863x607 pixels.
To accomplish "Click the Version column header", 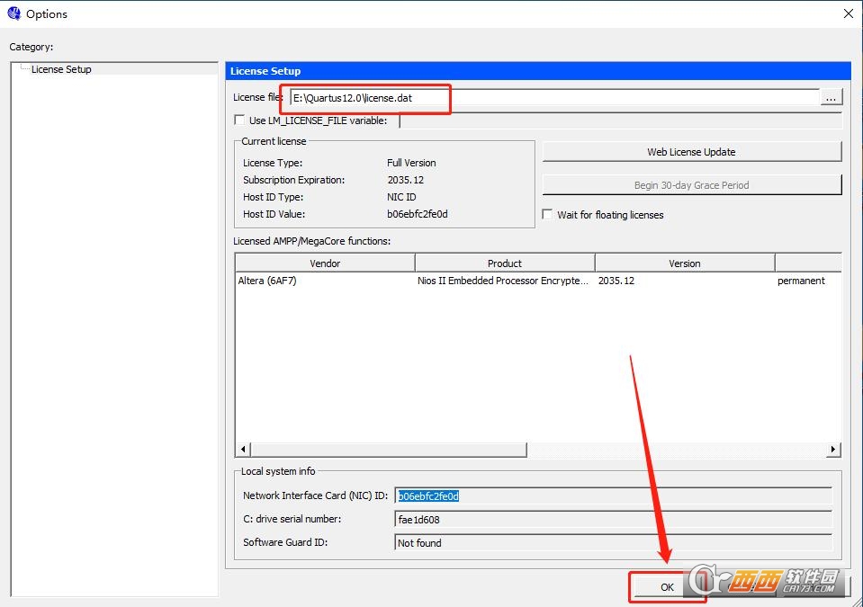I will tap(685, 263).
